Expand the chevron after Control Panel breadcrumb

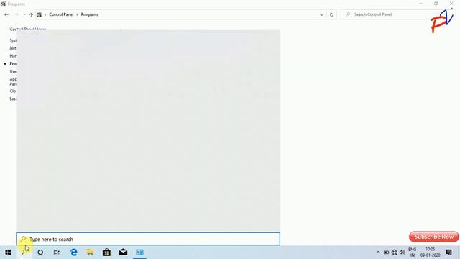tap(77, 14)
